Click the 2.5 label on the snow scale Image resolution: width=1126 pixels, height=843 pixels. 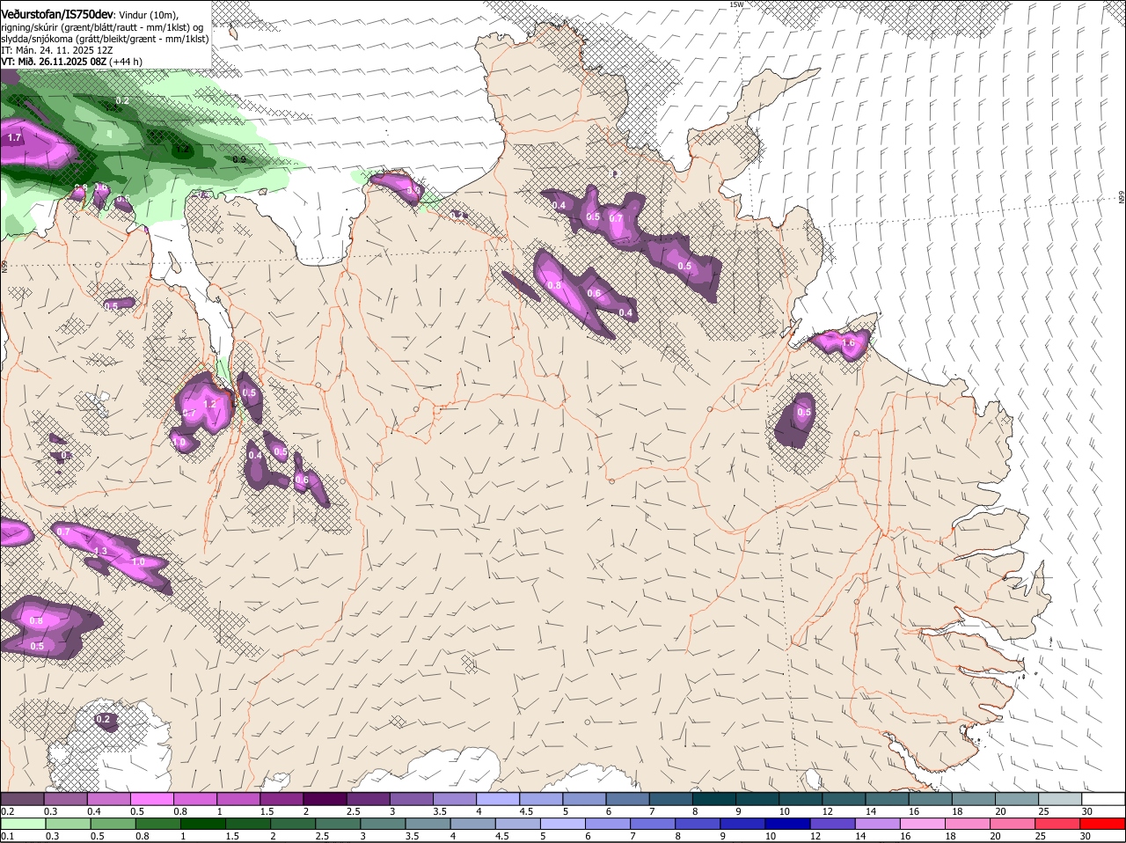coord(354,811)
